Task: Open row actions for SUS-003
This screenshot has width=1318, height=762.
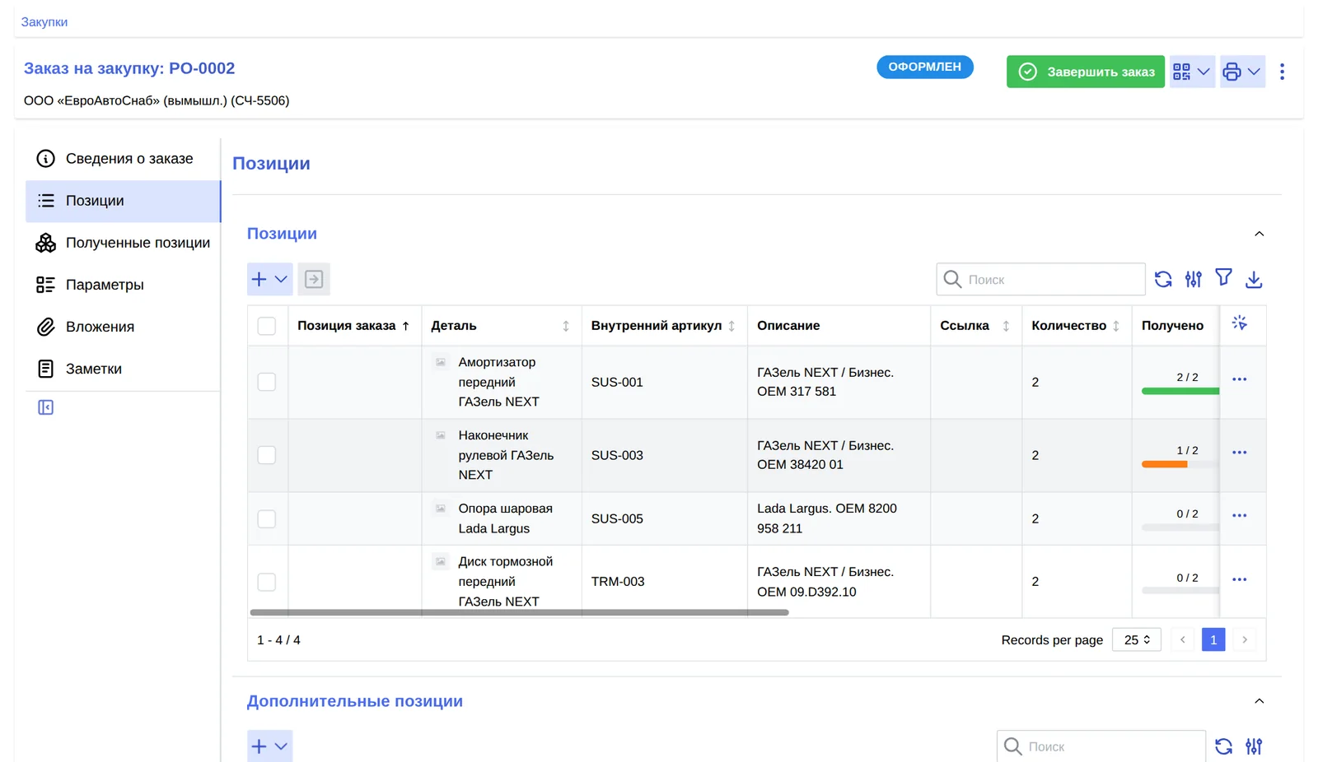Action: coord(1240,453)
